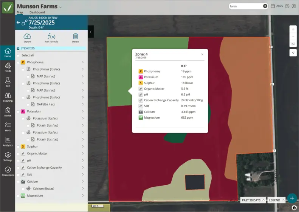The height and width of the screenshot is (212, 299).
Task: Close the Zone 4 popup
Action: pyautogui.click(x=202, y=54)
